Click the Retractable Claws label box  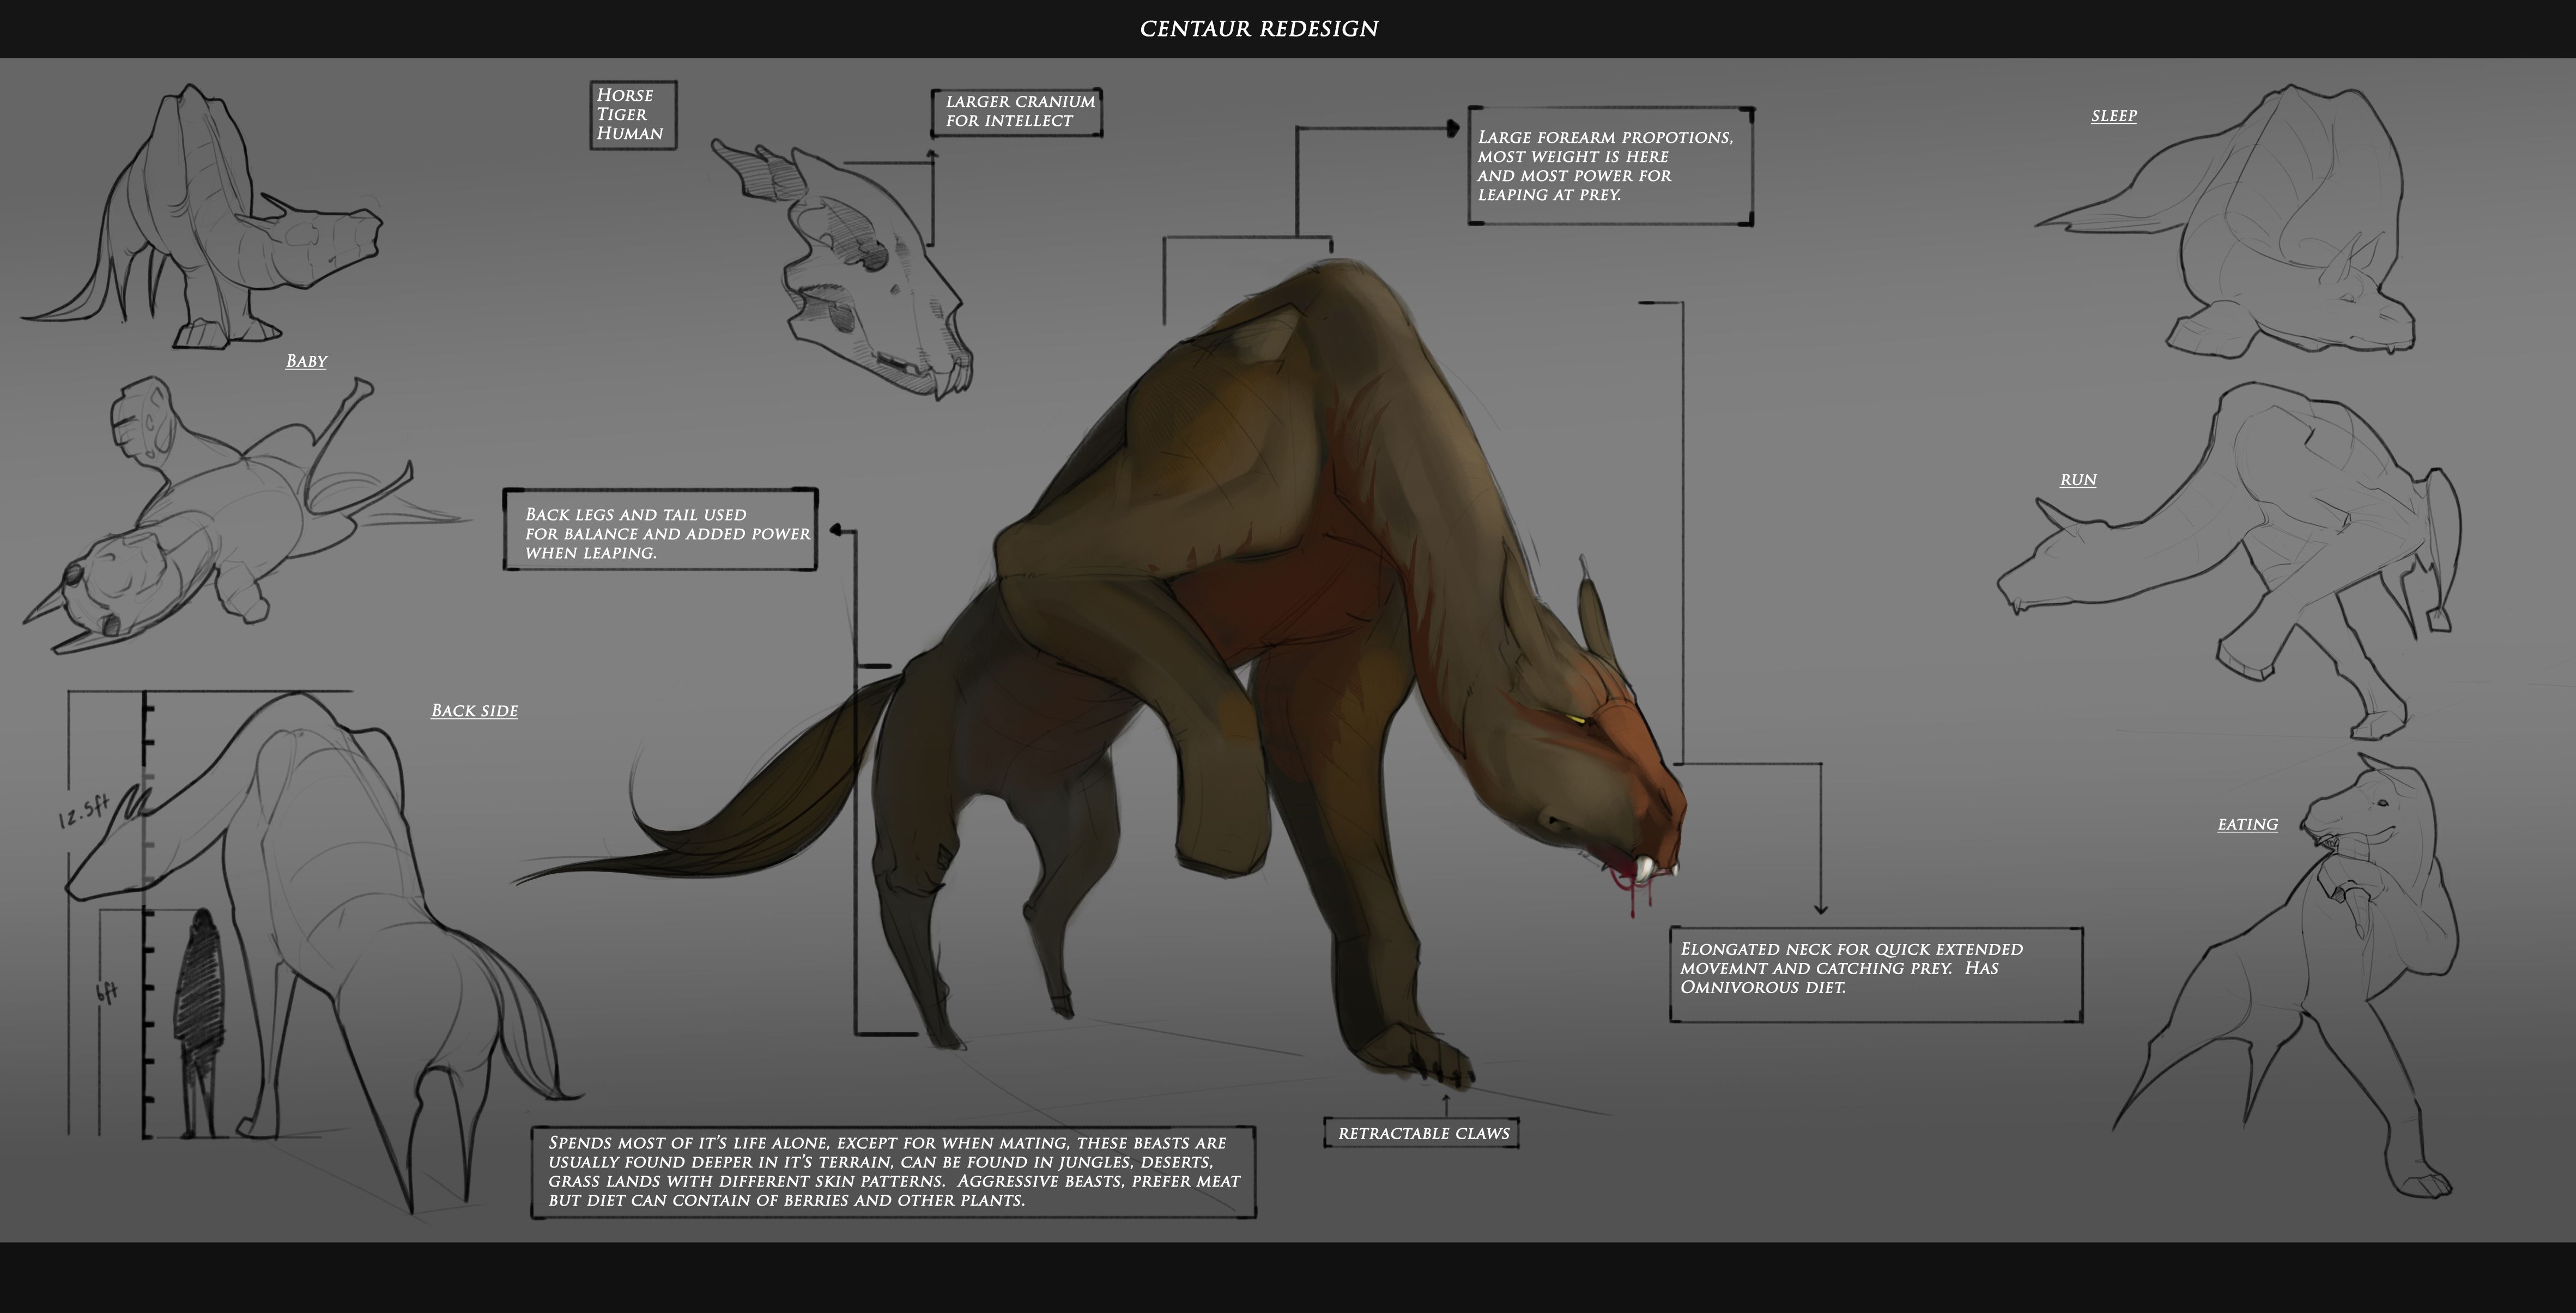(1422, 1133)
